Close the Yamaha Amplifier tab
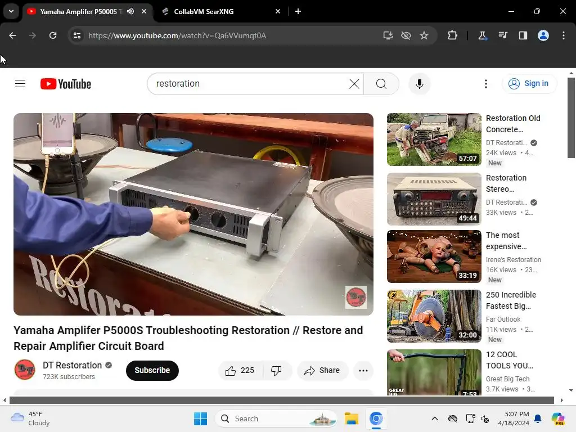Viewport: 576px width, 432px height. [144, 11]
